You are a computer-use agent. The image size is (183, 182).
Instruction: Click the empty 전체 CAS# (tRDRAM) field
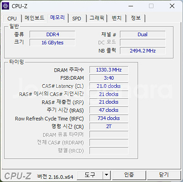pyautogui.click(x=109, y=143)
